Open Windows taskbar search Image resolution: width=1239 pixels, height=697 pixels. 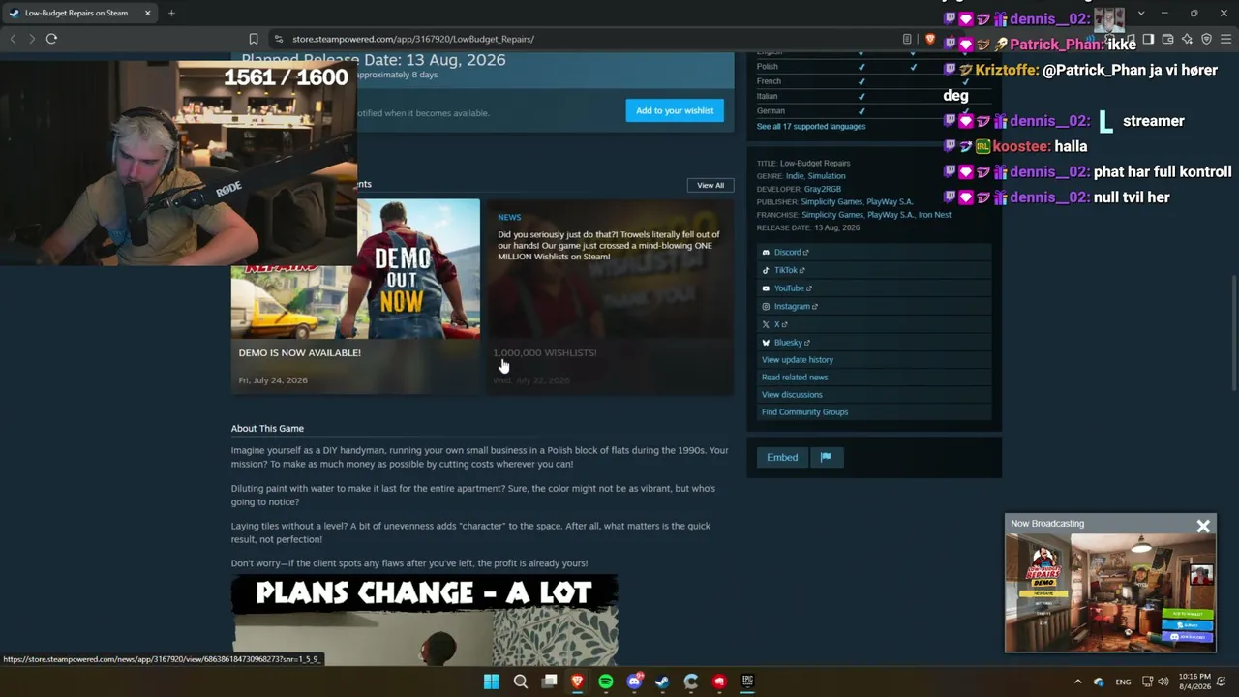[x=520, y=682]
